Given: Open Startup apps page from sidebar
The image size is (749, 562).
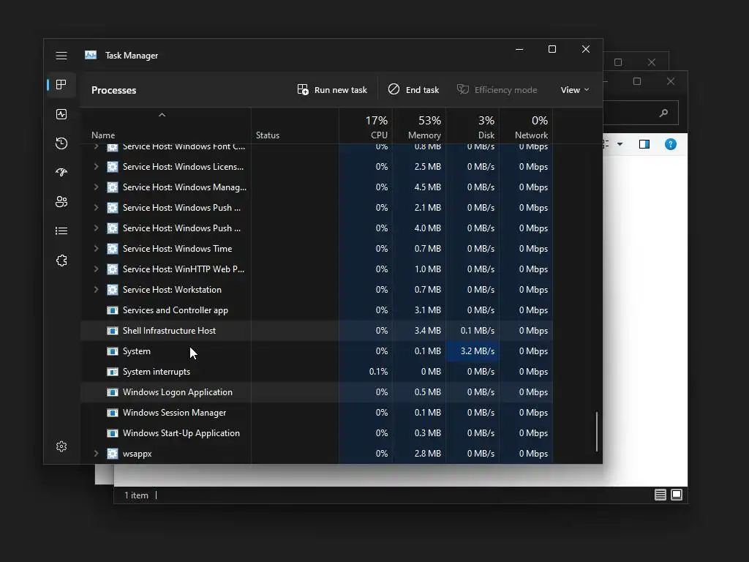Looking at the screenshot, I should (61, 173).
